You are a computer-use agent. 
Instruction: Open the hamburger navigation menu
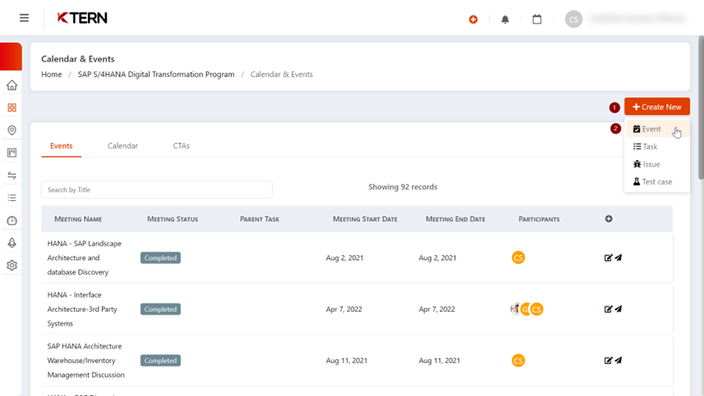coord(24,18)
